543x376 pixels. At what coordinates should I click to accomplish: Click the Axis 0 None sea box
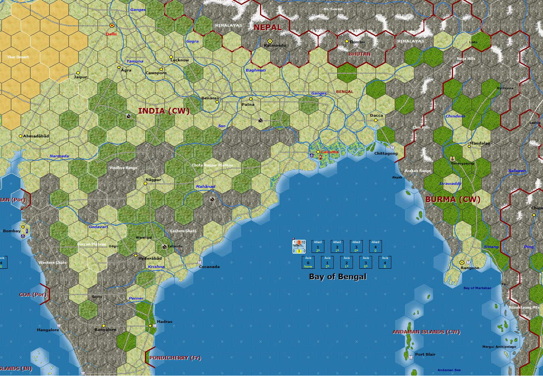pyautogui.click(x=308, y=262)
